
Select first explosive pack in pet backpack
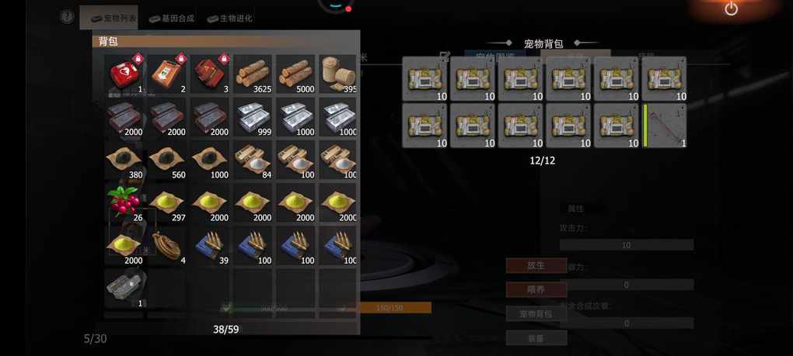(424, 78)
